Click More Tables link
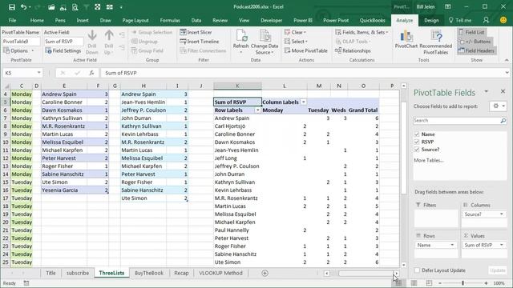 pyautogui.click(x=429, y=160)
